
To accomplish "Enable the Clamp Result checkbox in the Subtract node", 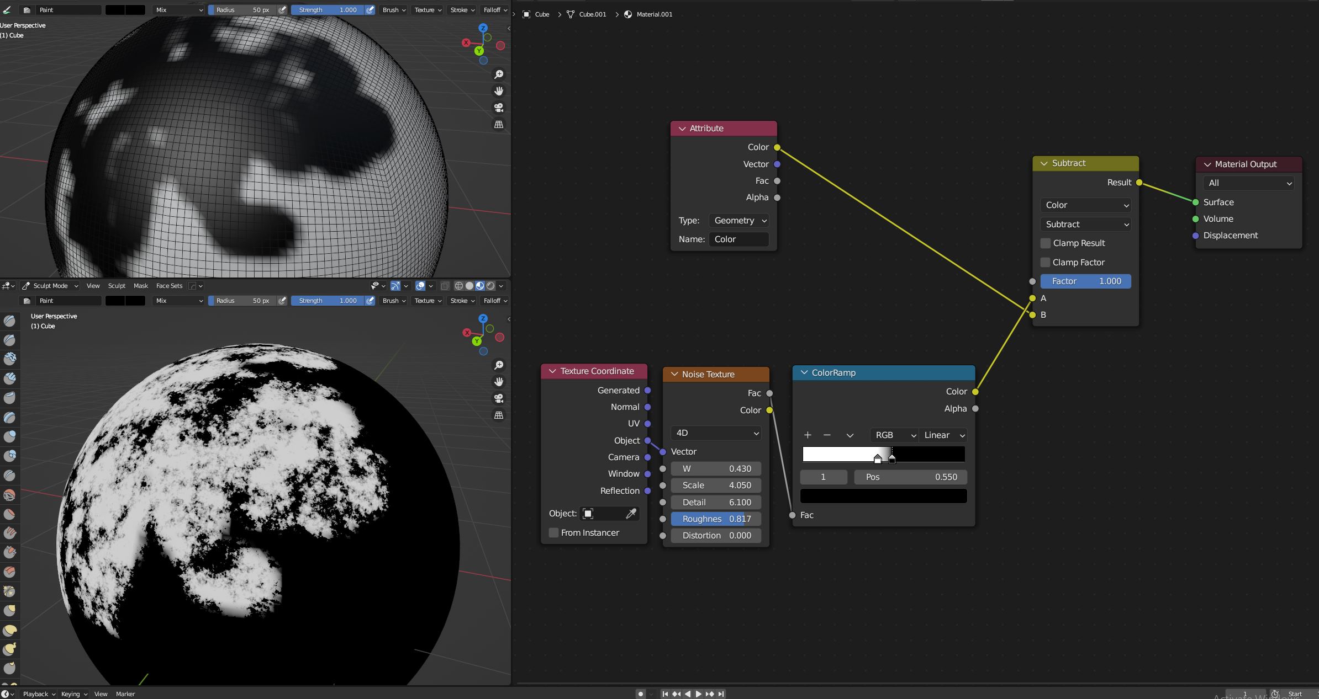I will (1045, 243).
